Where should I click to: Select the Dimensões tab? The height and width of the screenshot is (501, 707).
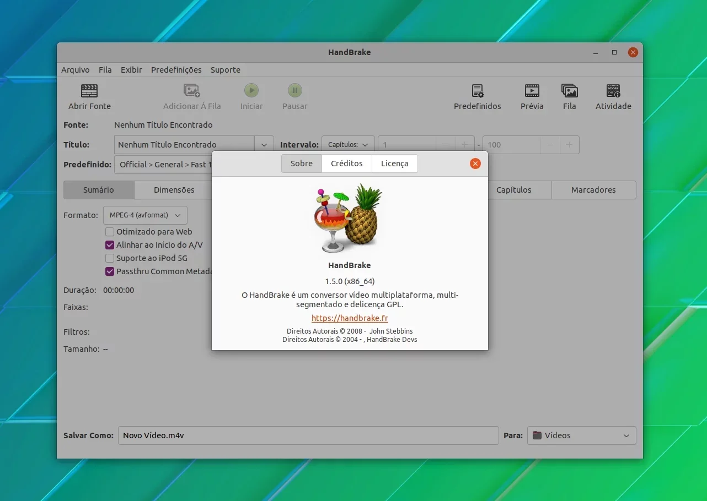point(174,190)
